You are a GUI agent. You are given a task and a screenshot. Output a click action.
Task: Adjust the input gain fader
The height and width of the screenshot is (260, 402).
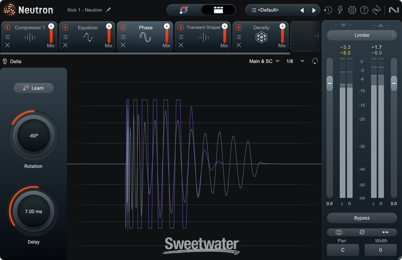tap(330, 83)
